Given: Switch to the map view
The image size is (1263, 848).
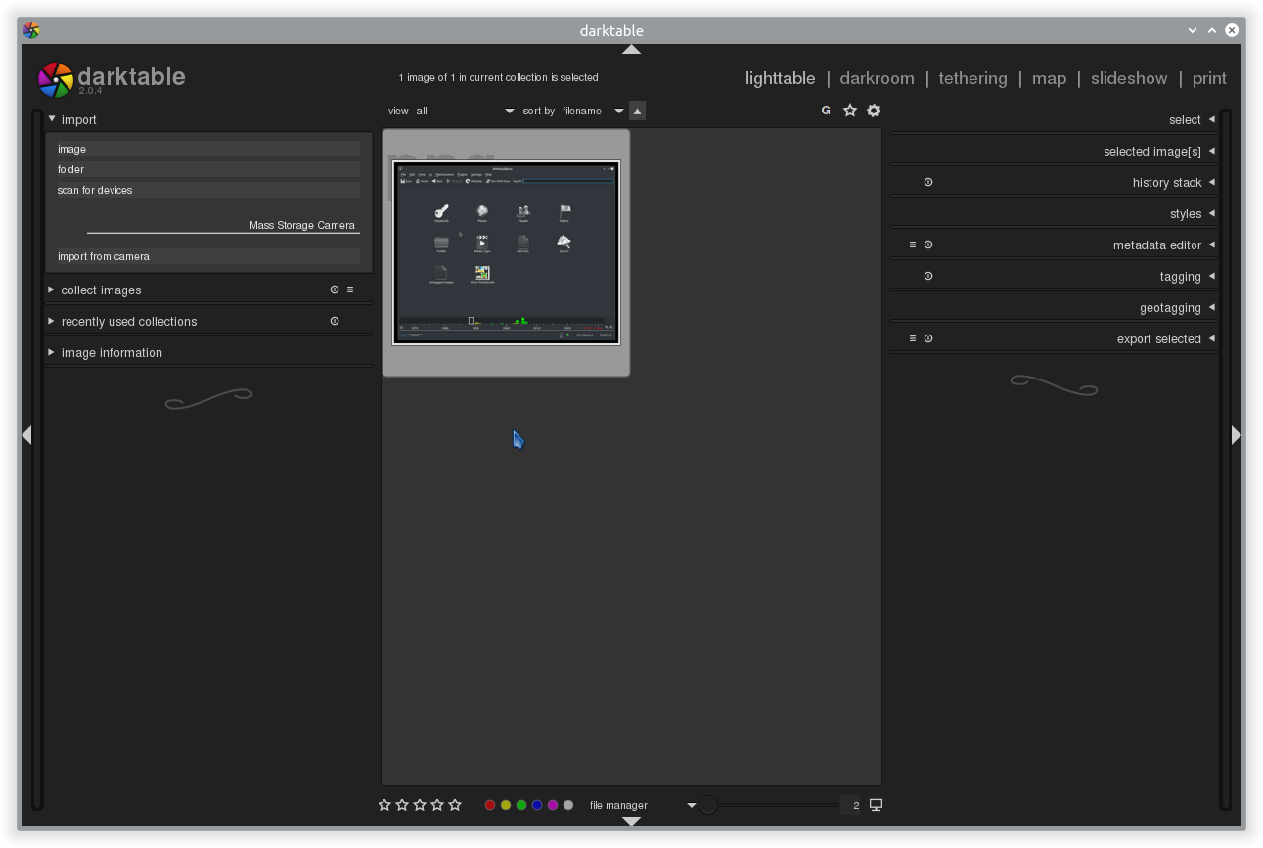Looking at the screenshot, I should click(1049, 78).
